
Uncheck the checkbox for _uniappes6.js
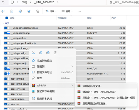click(6, 38)
